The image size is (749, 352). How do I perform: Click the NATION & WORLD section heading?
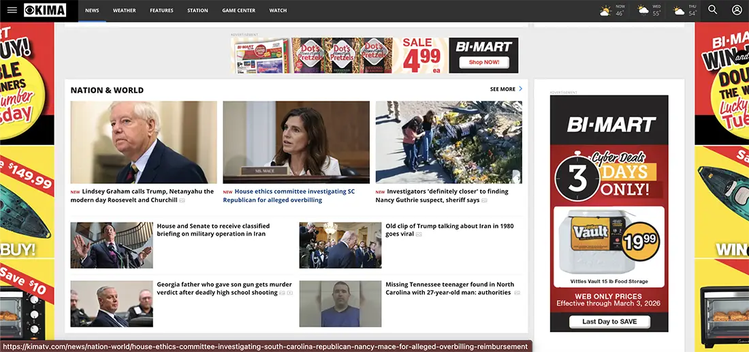[x=107, y=90]
